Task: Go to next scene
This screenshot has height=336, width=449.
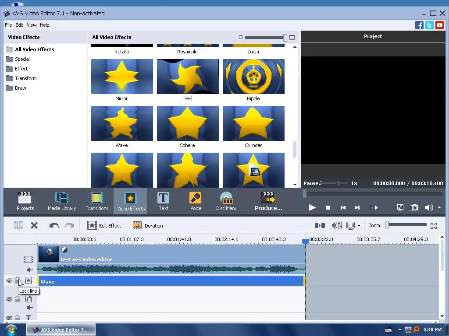Action: (373, 208)
